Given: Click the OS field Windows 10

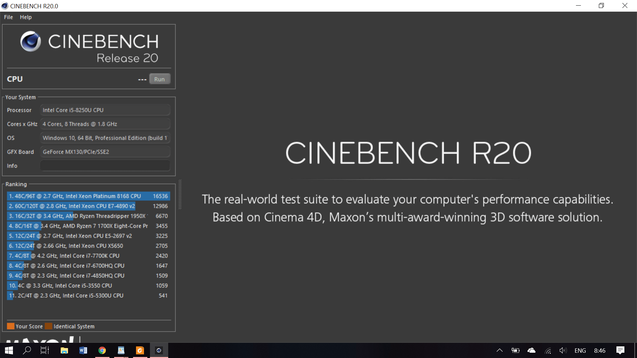Looking at the screenshot, I should pos(105,138).
